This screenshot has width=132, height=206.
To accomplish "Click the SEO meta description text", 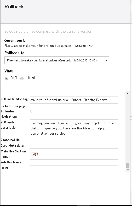I will tap(73, 128).
